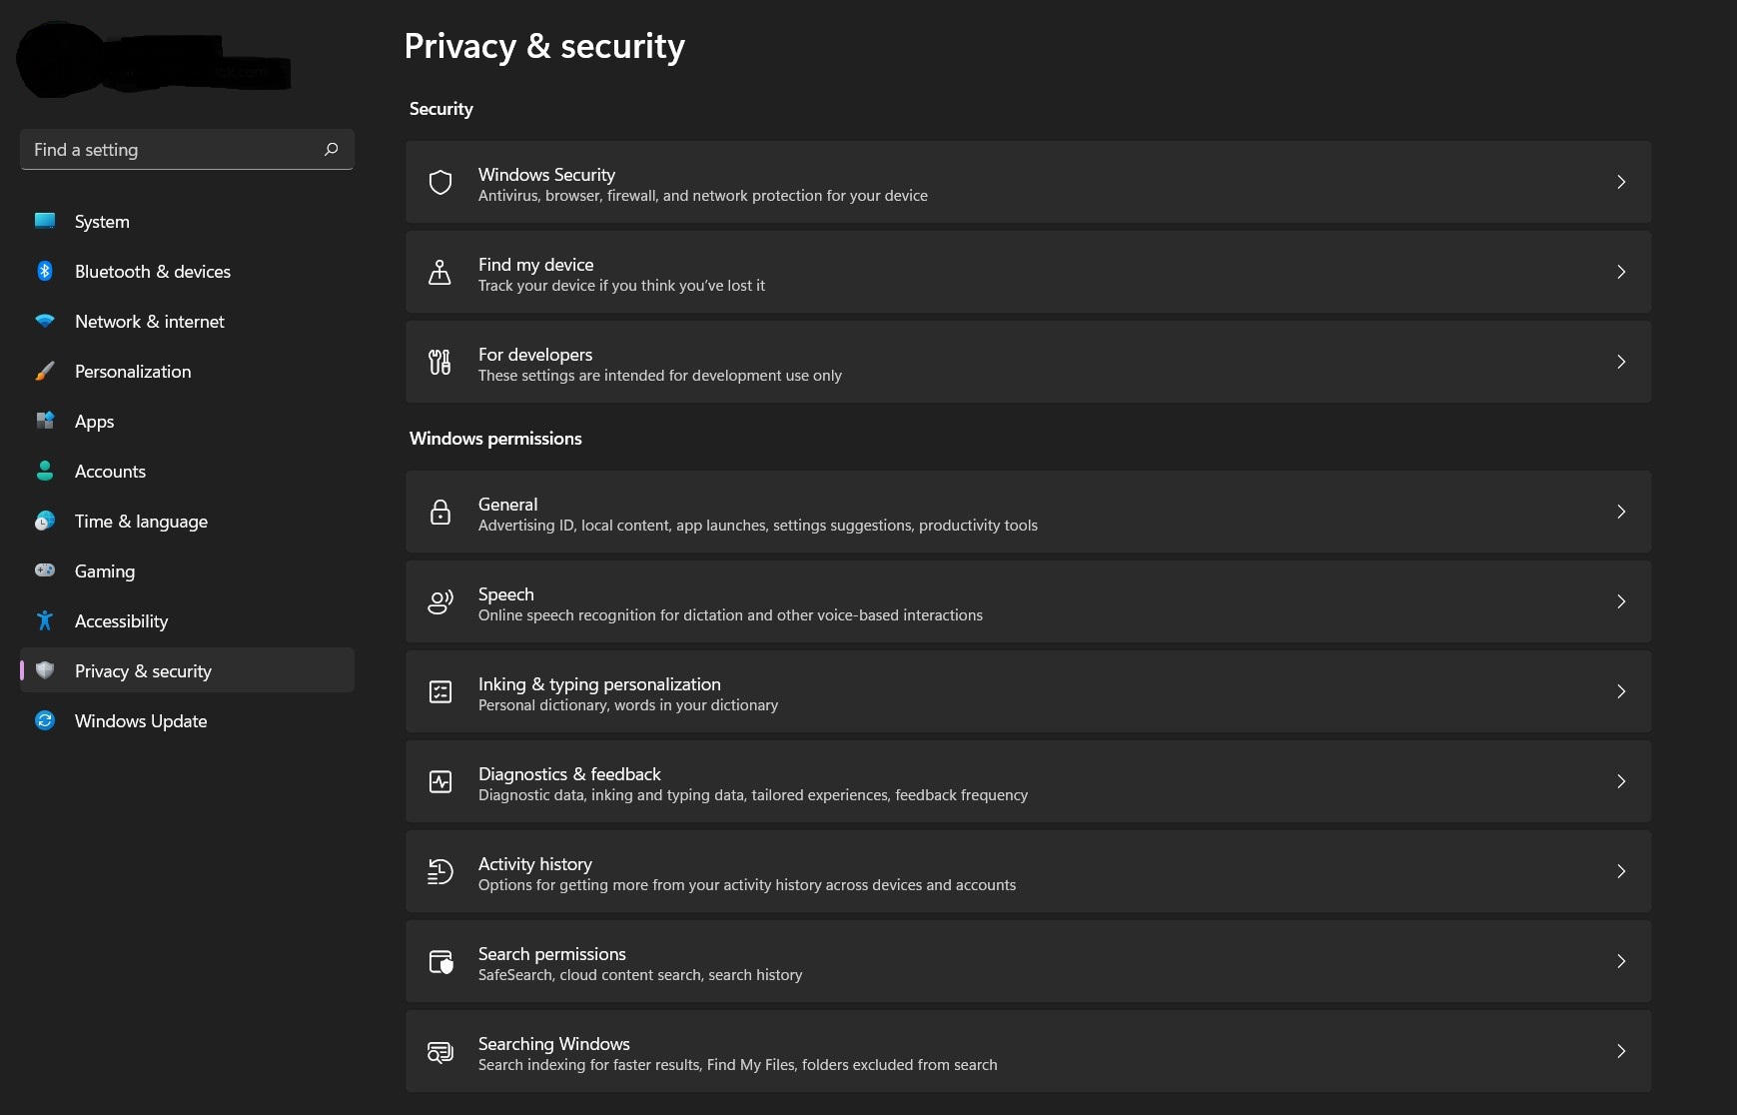The height and width of the screenshot is (1115, 1737).
Task: Click the Find my device icon
Action: 439,273
